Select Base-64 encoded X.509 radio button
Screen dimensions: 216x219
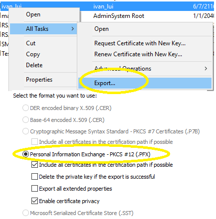click(x=25, y=120)
